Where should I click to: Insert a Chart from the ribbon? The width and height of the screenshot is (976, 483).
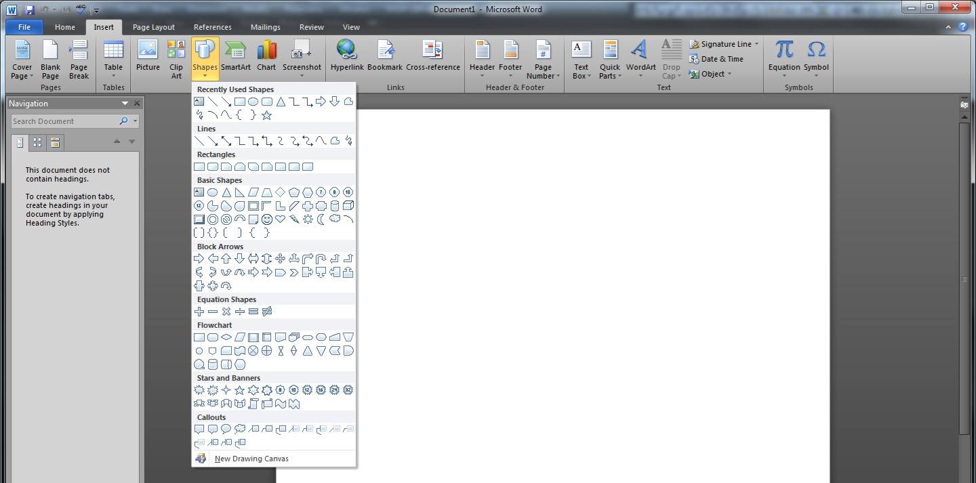point(266,56)
